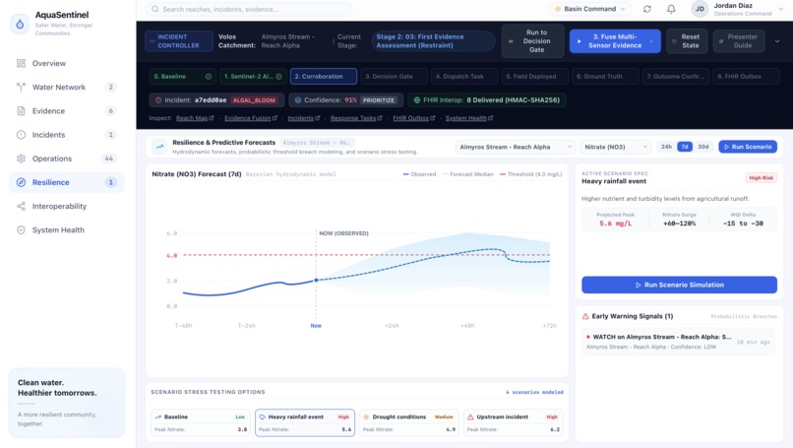Switch to stage 2. Corroboration
Viewport: 793px width, 448px height.
tap(324, 77)
